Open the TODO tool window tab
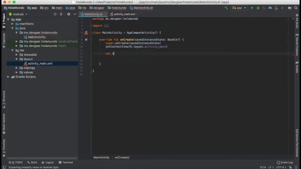Image resolution: width=301 pixels, height=169 pixels. [16, 162]
